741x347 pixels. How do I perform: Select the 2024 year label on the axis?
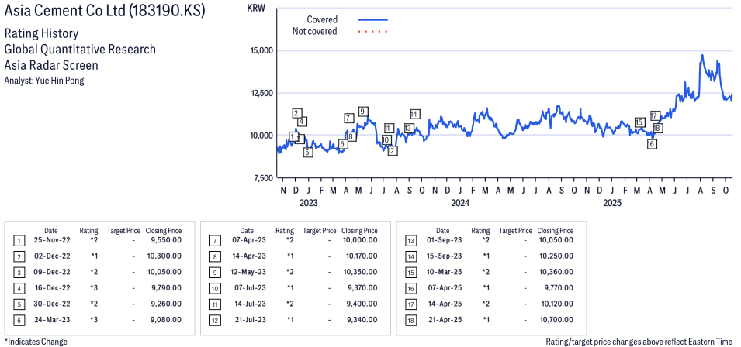click(460, 204)
